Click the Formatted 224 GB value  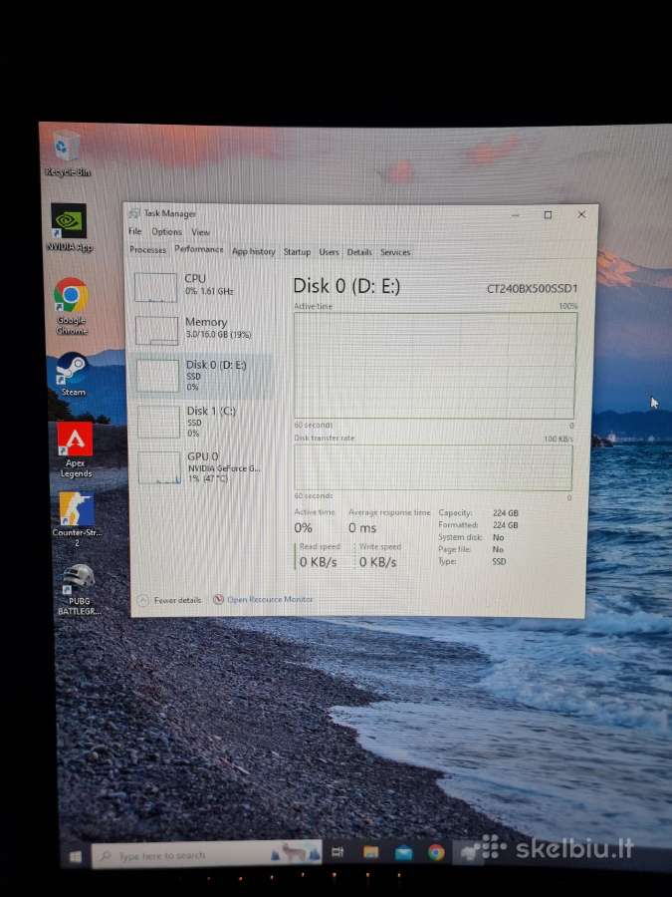pos(505,525)
